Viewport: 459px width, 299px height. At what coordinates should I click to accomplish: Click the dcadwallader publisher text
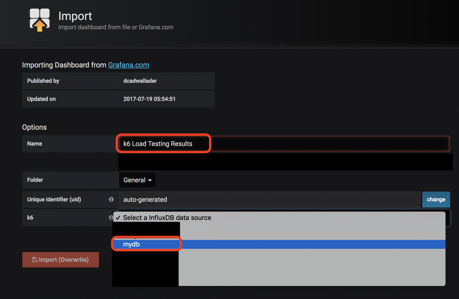[140, 81]
